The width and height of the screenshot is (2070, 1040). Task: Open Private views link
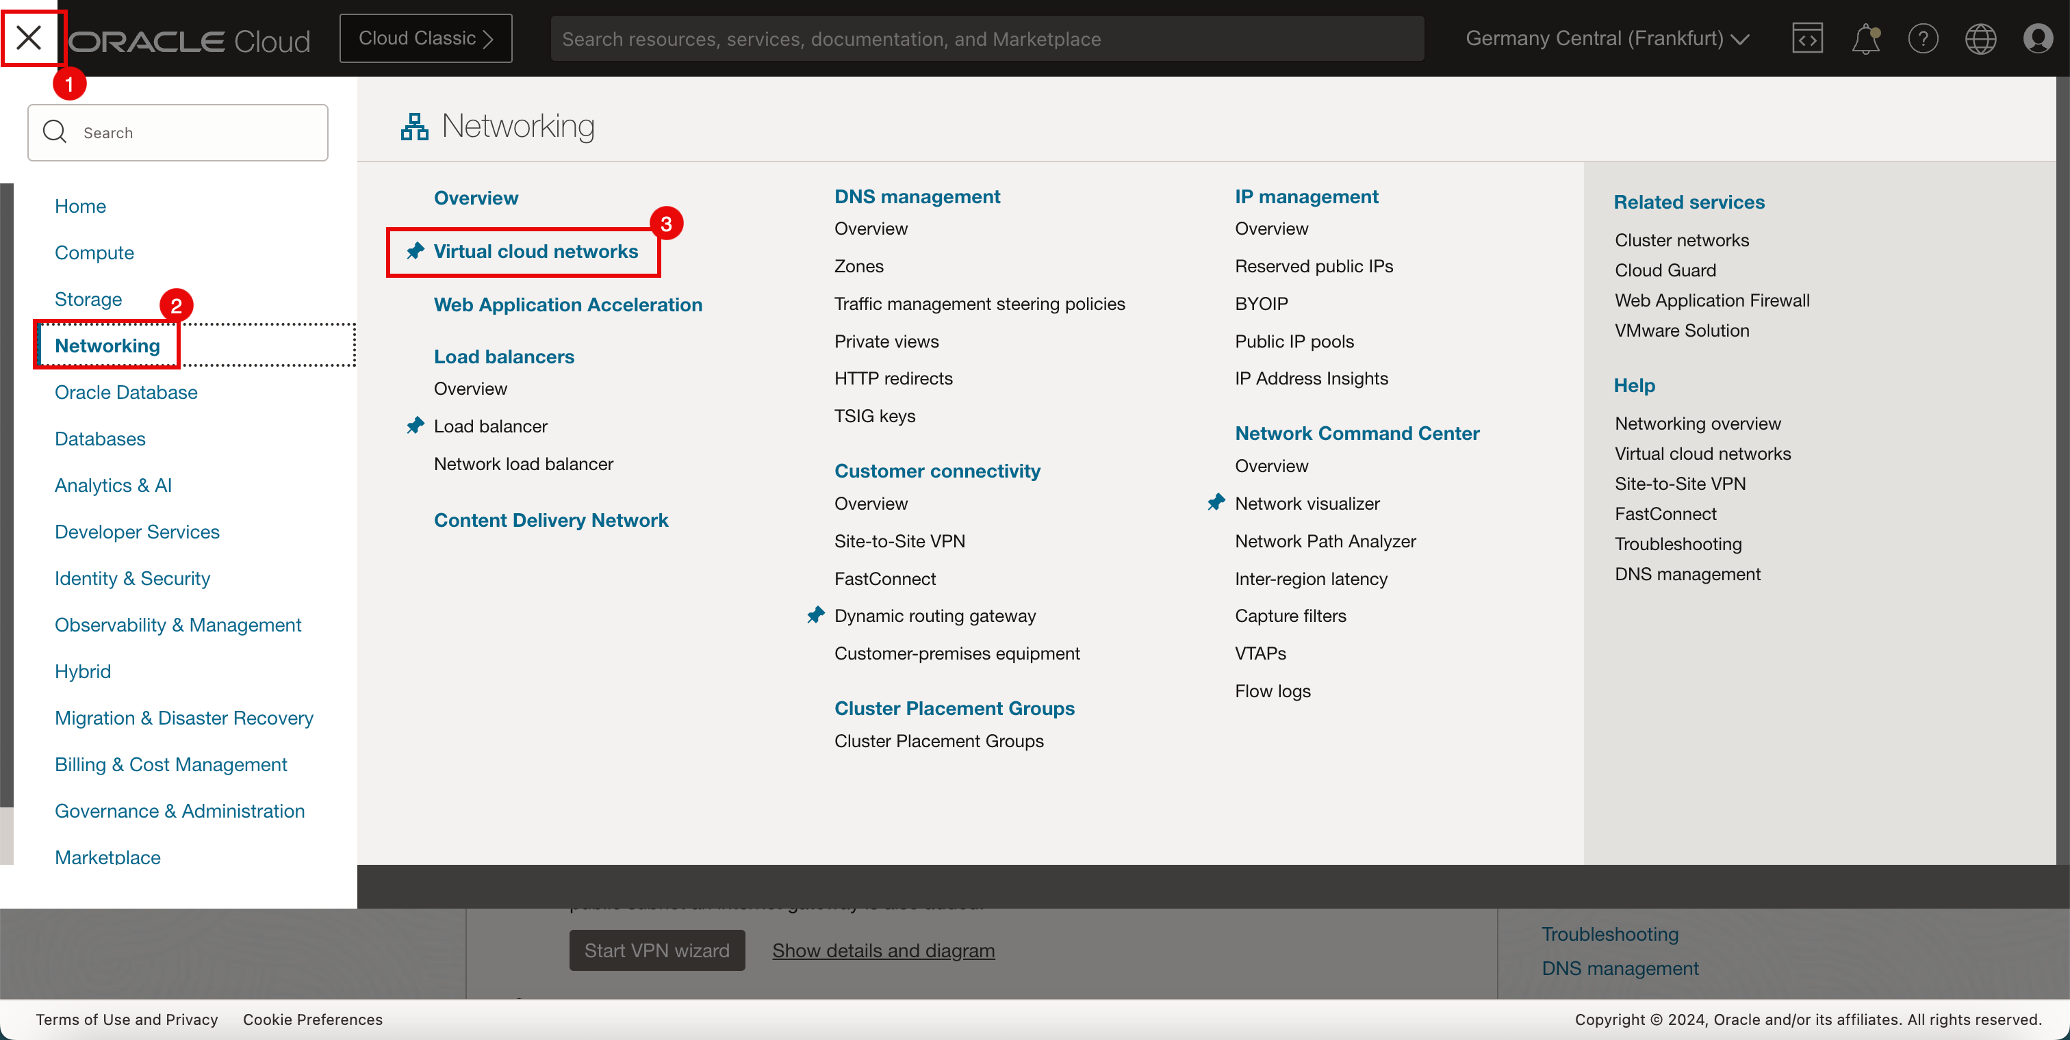tap(886, 341)
